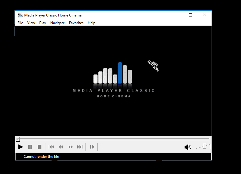The width and height of the screenshot is (241, 174).
Task: Click the seek bar thumb
Action: (18, 139)
